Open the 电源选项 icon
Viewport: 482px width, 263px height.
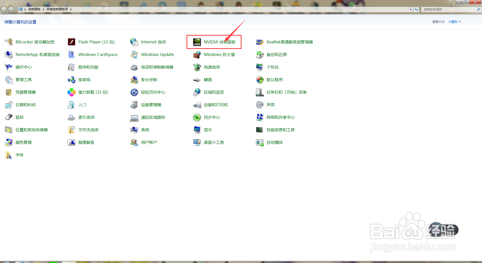tap(197, 67)
